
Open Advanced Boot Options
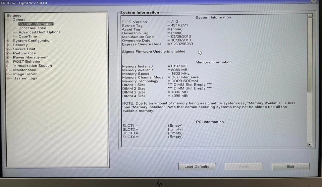pos(40,32)
